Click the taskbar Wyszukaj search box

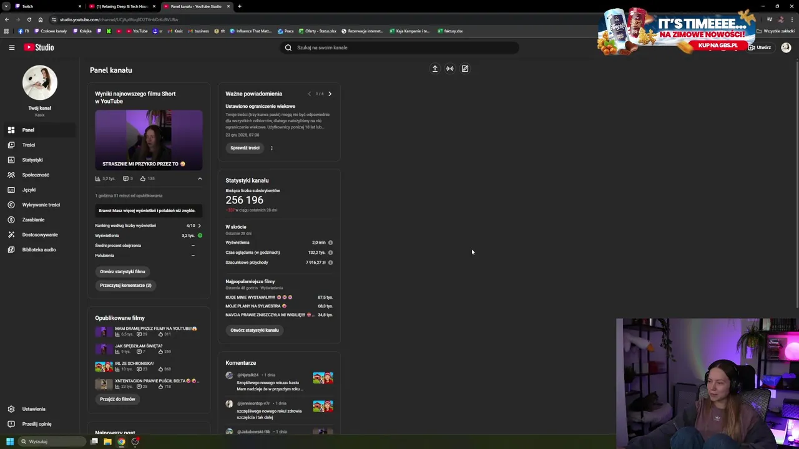pyautogui.click(x=52, y=442)
